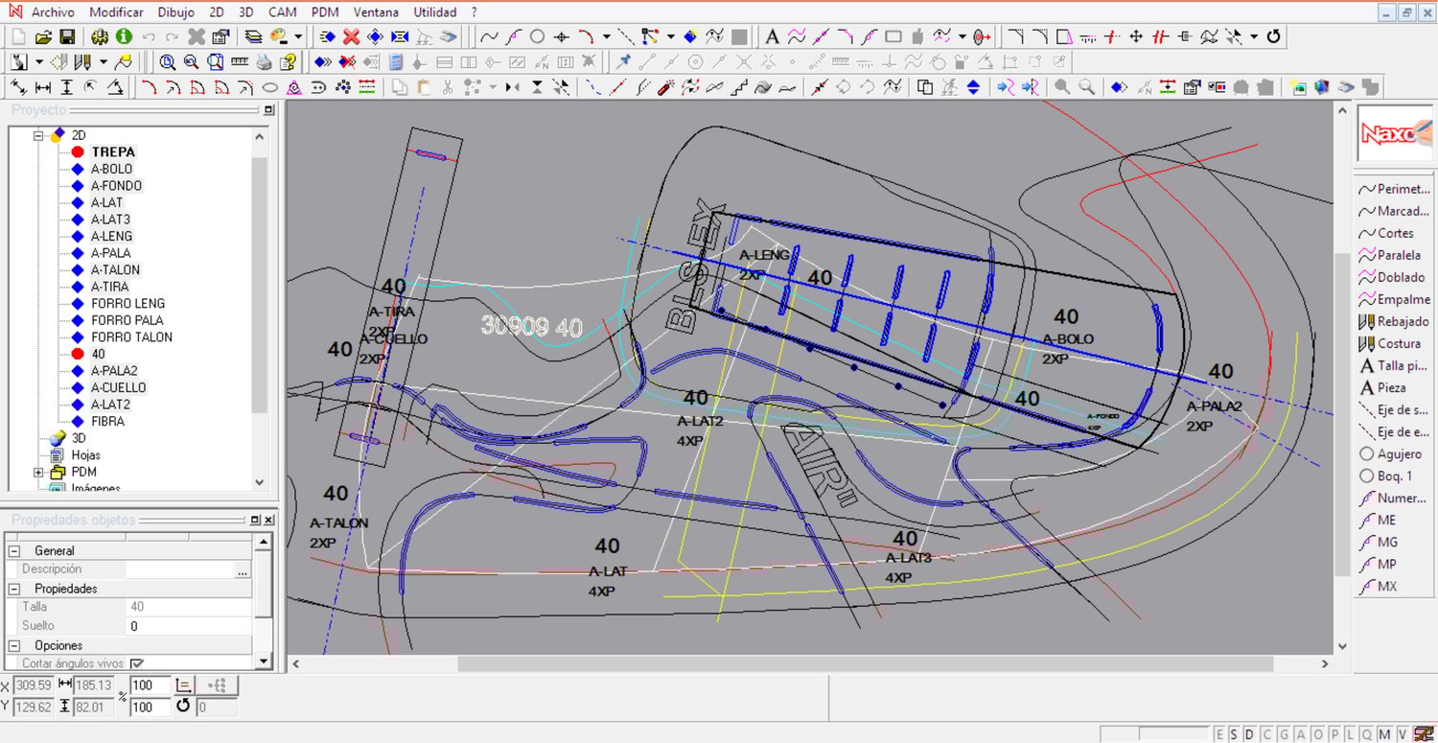Collapse the Propiedades section
Screen dimensions: 1438x743
(14, 589)
